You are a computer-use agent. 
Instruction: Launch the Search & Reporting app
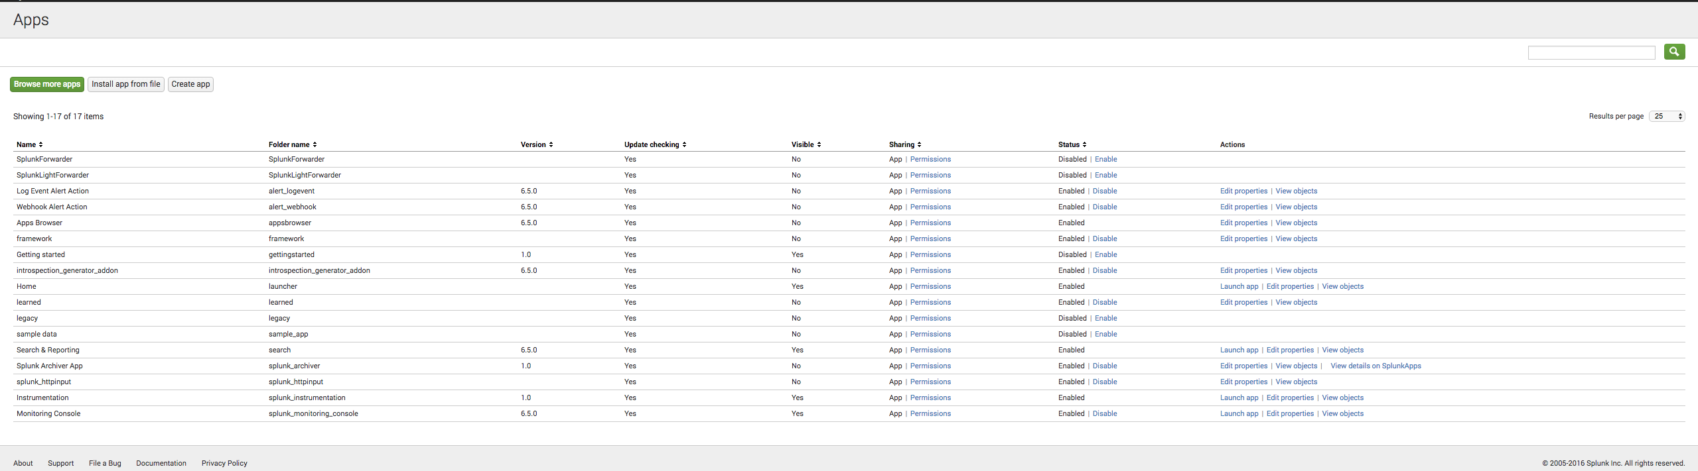tap(1239, 350)
